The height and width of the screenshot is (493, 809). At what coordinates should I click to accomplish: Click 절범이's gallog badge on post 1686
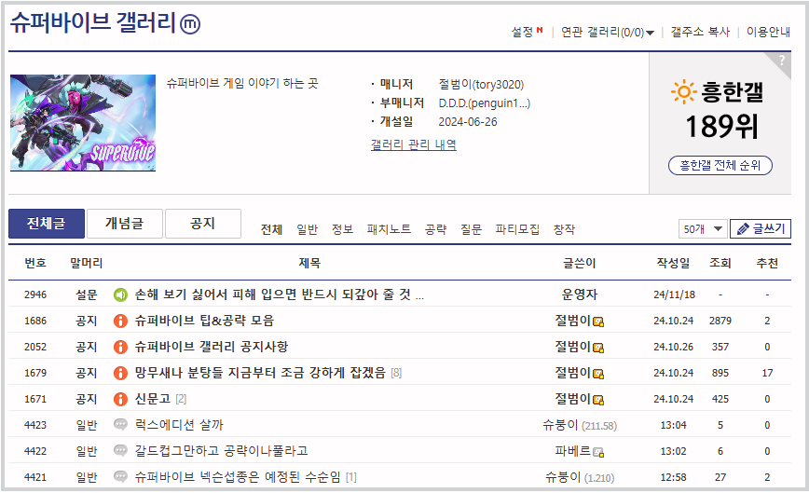pos(598,322)
